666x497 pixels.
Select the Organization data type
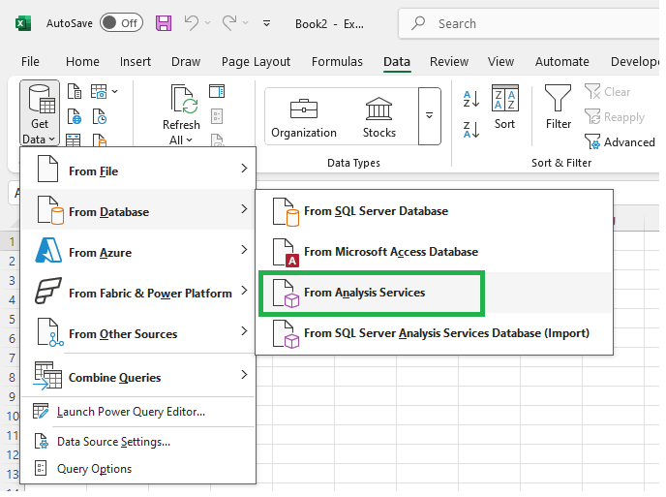pyautogui.click(x=304, y=116)
